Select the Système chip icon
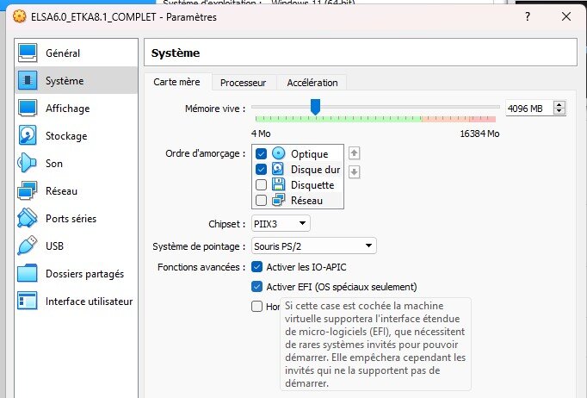 tap(28, 80)
